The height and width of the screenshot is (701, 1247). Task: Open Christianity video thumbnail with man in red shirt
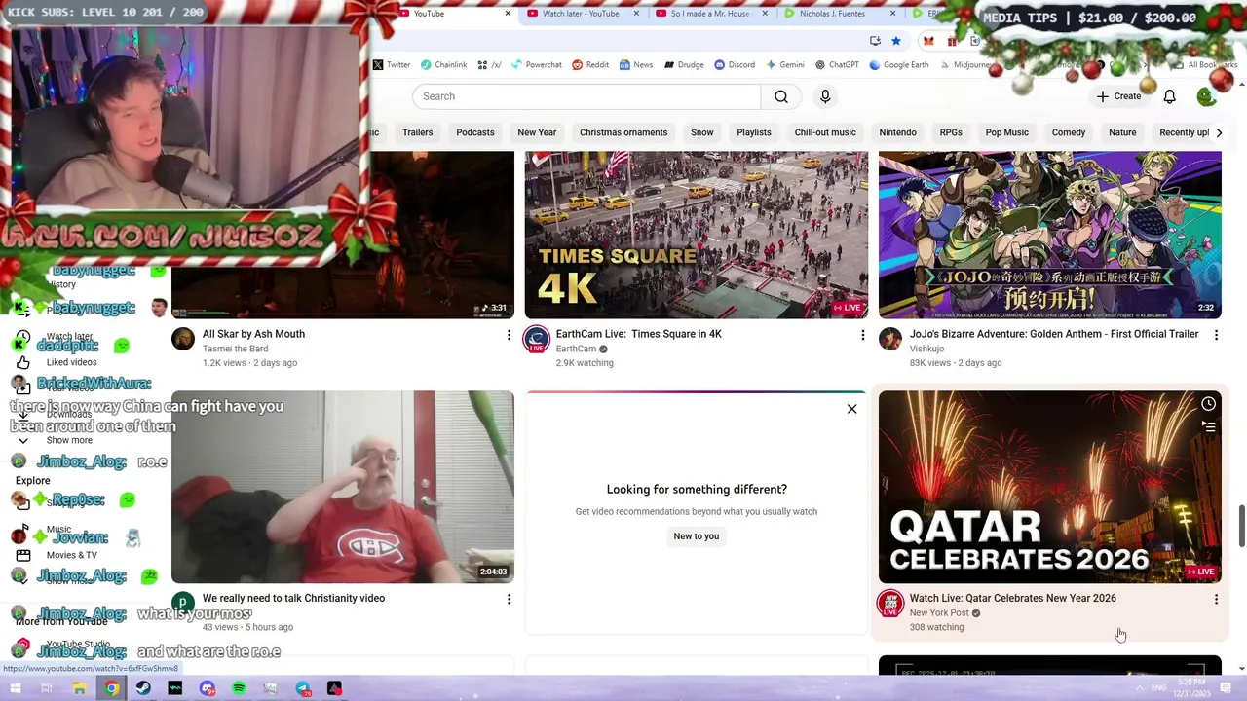343,487
